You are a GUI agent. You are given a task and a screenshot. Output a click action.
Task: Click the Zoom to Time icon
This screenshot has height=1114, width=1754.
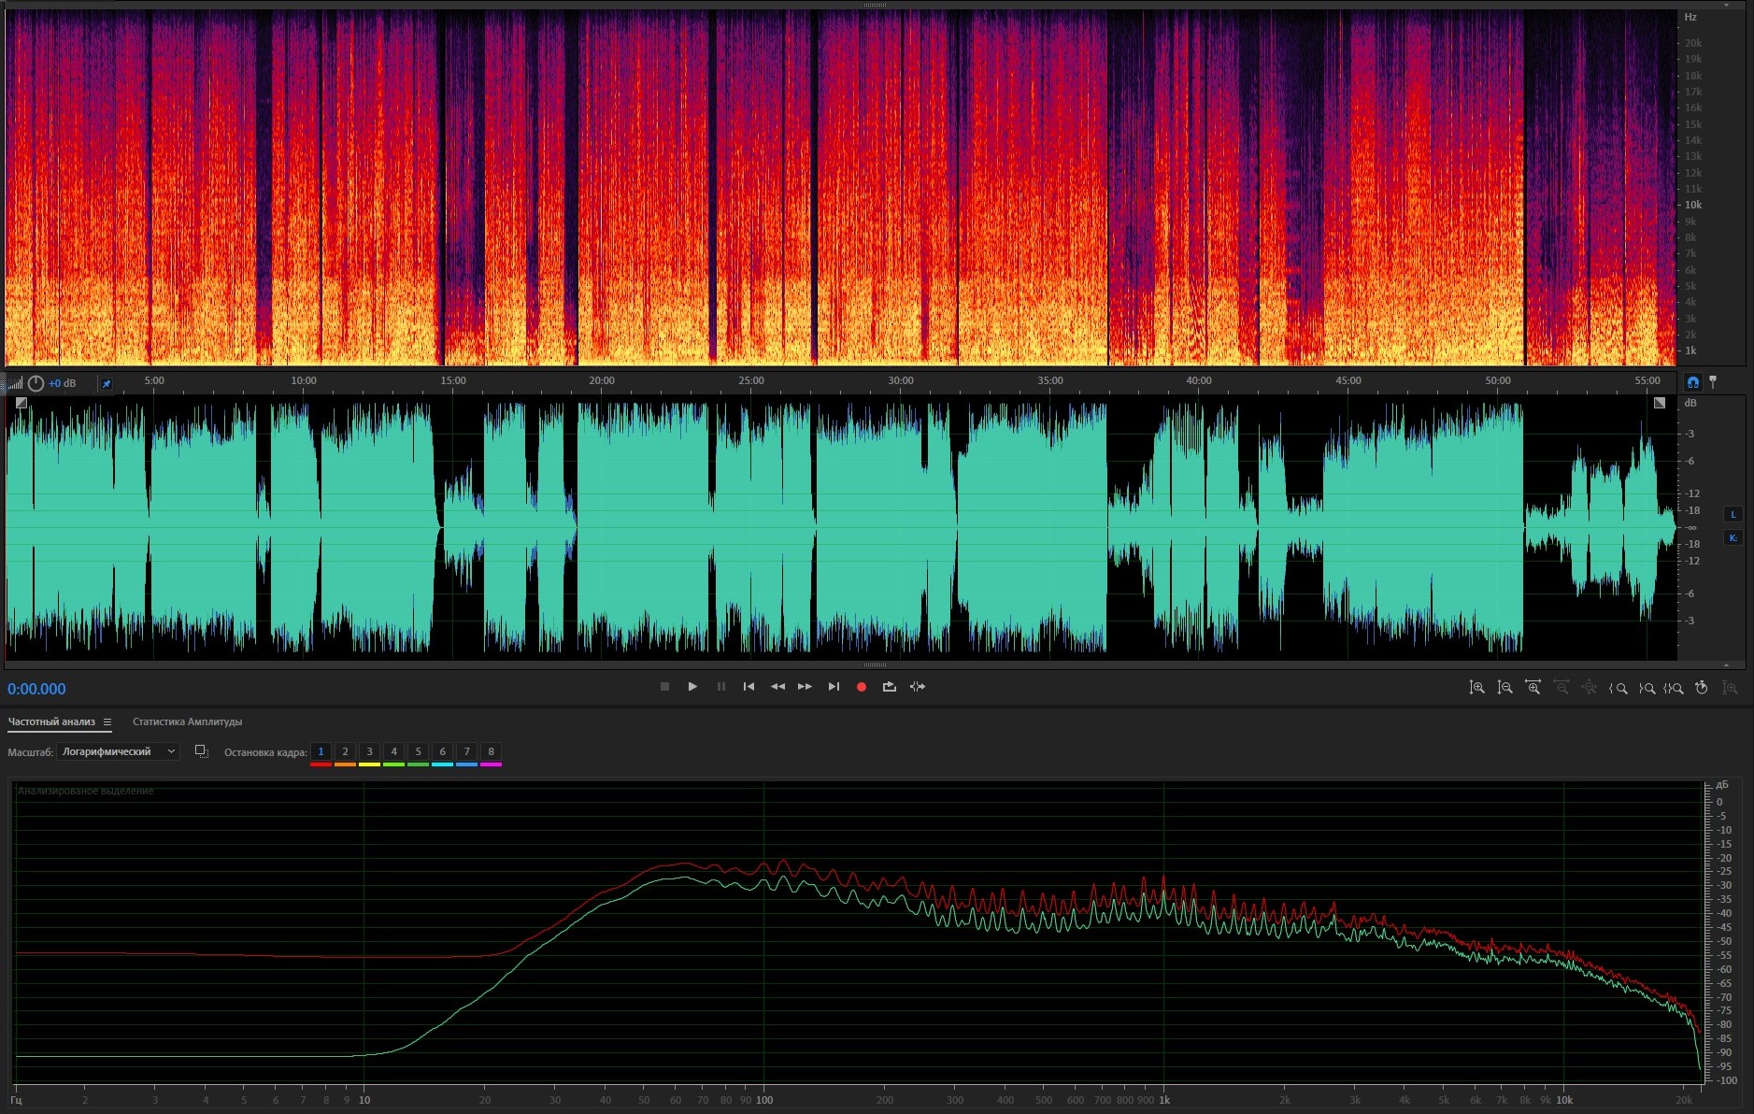[1702, 688]
